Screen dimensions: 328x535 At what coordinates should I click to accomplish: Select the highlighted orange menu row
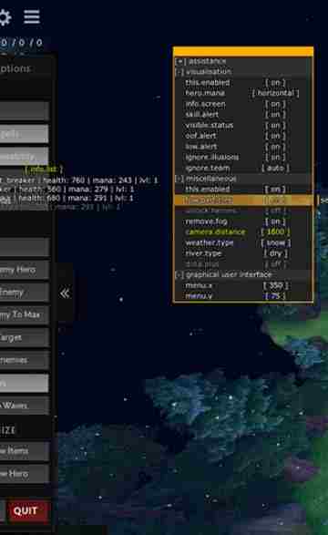(x=243, y=200)
